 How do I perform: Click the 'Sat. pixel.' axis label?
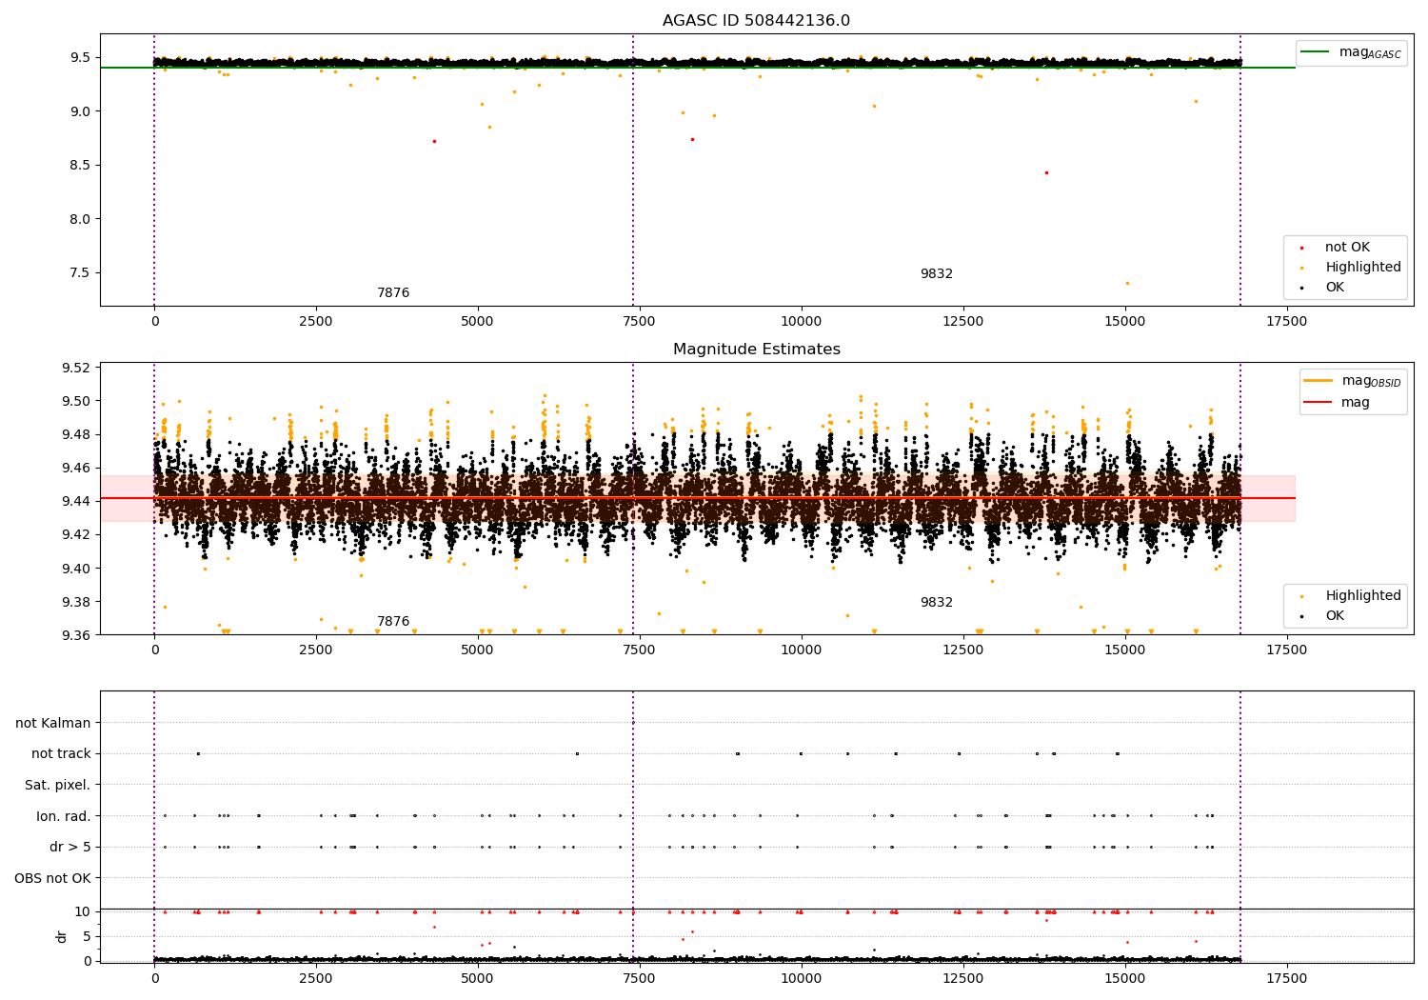click(x=58, y=785)
